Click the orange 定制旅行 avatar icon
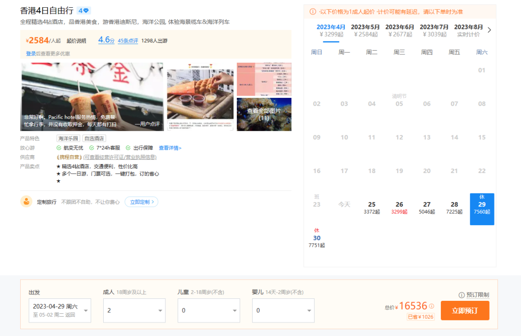This screenshot has height=336, width=521. tap(26, 202)
